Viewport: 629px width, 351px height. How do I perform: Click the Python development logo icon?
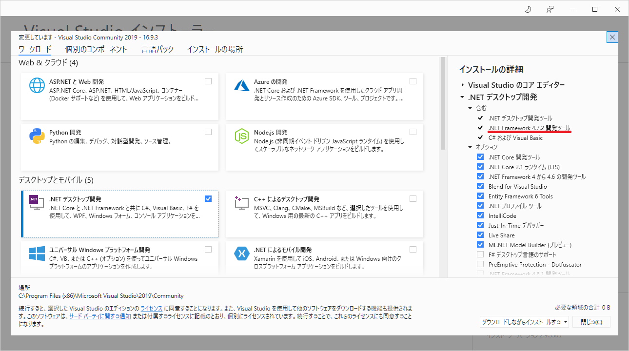(37, 136)
